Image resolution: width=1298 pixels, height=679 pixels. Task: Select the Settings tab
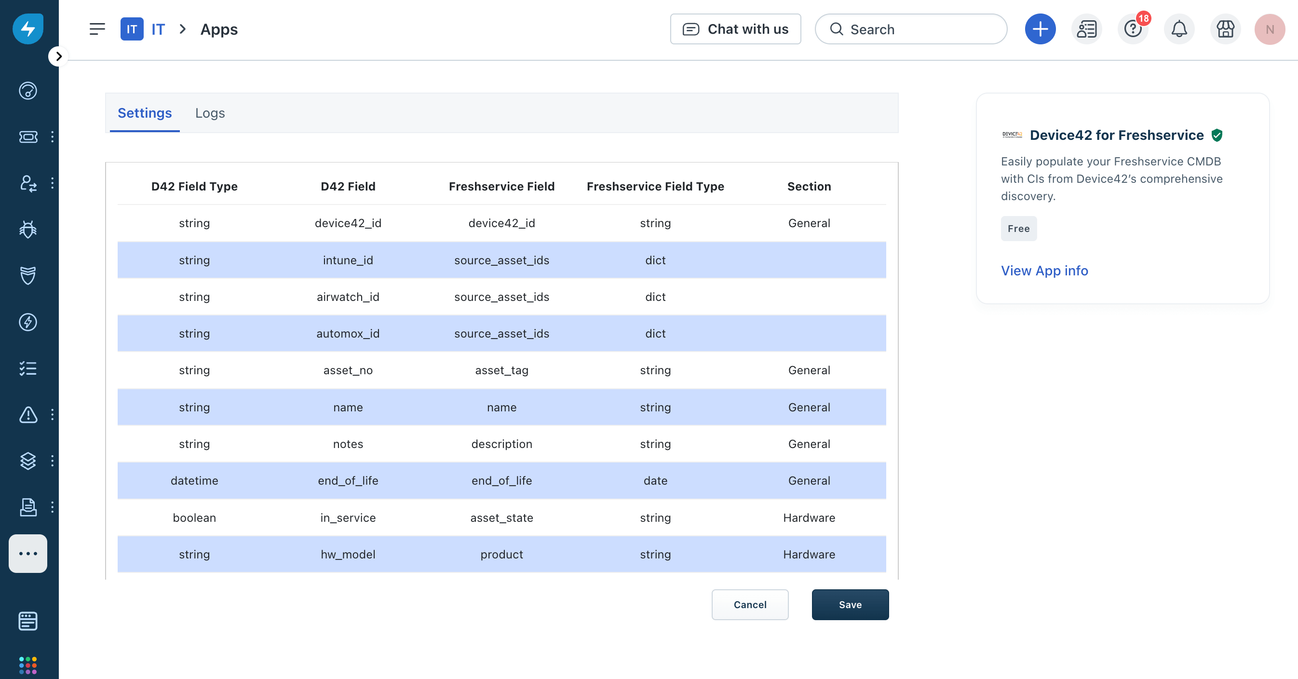click(x=145, y=113)
